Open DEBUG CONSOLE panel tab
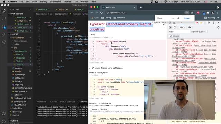 68,102
